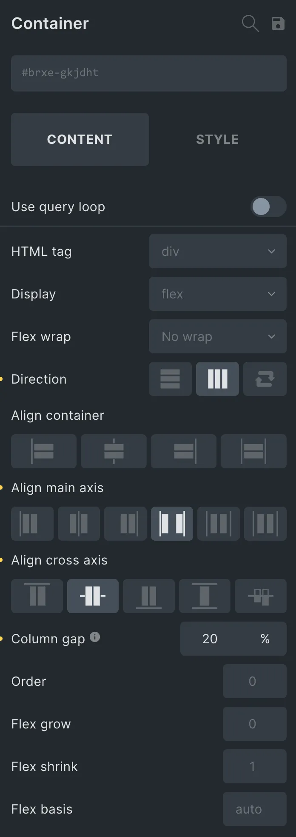Click the Flex basis auto field

click(x=255, y=809)
